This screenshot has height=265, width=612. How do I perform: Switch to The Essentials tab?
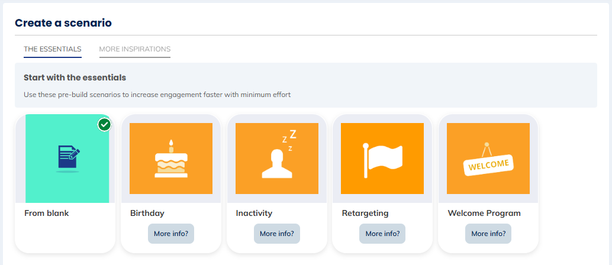(x=53, y=49)
